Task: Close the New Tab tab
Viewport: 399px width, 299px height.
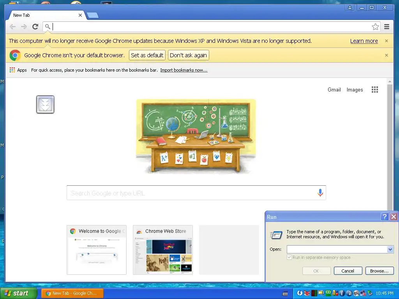Action: point(80,15)
